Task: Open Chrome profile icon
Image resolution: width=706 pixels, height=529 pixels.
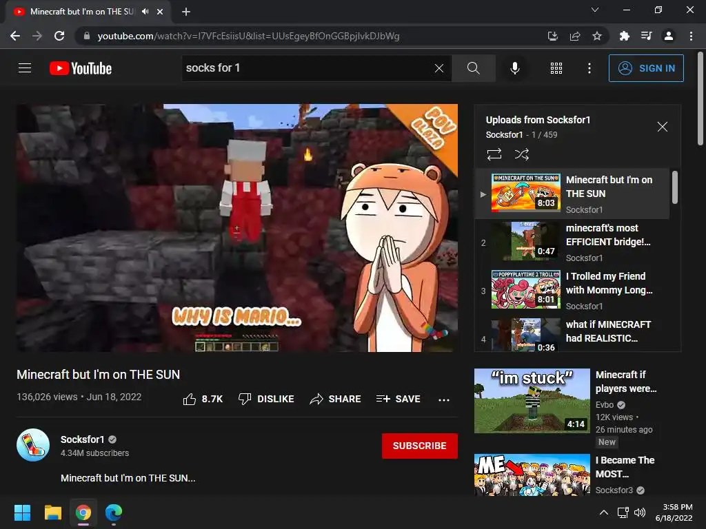Action: (669, 36)
